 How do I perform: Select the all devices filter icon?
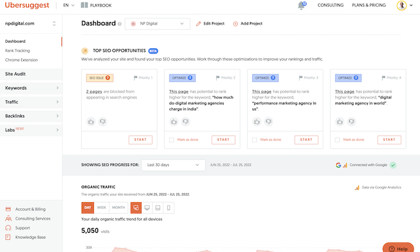(x=136, y=208)
